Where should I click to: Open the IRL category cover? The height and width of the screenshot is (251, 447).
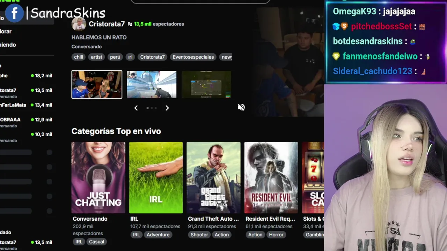(x=156, y=177)
